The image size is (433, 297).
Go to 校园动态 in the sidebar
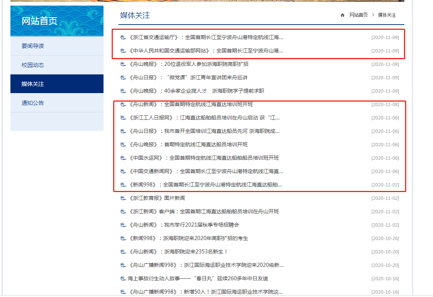click(33, 65)
